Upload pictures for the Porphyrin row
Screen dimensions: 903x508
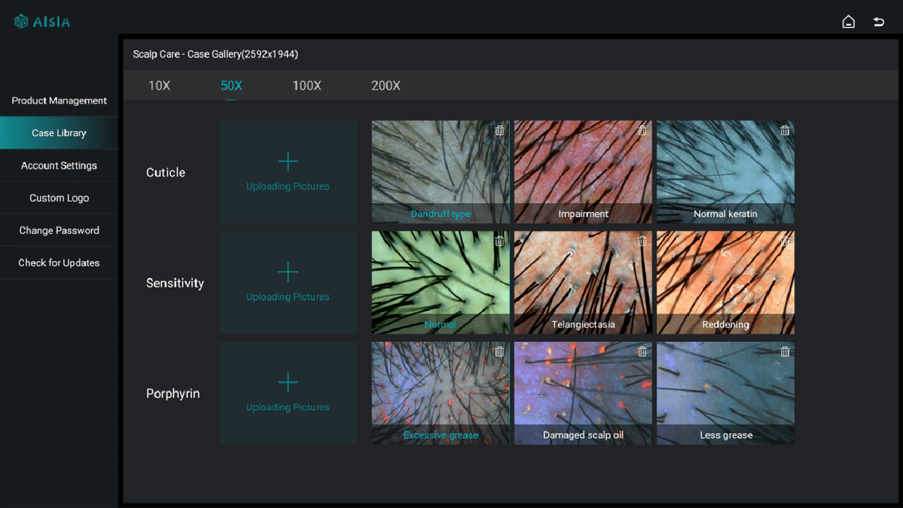(x=288, y=392)
